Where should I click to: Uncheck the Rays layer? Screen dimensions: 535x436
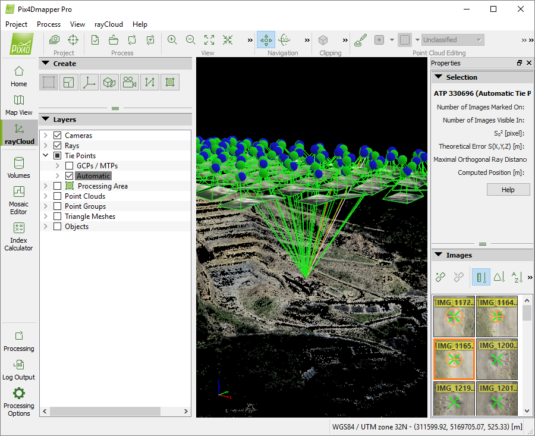[x=56, y=145]
